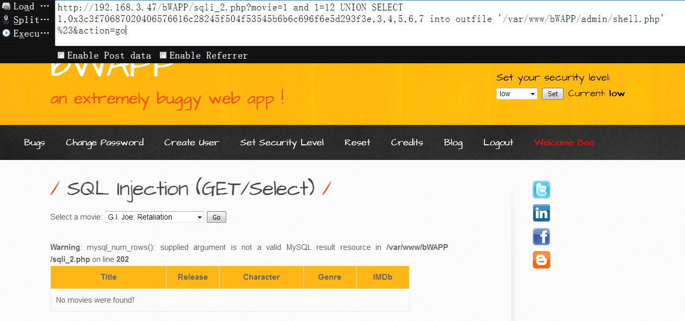Expand the Select a movie dropdown
685x321 pixels.
pyautogui.click(x=154, y=217)
